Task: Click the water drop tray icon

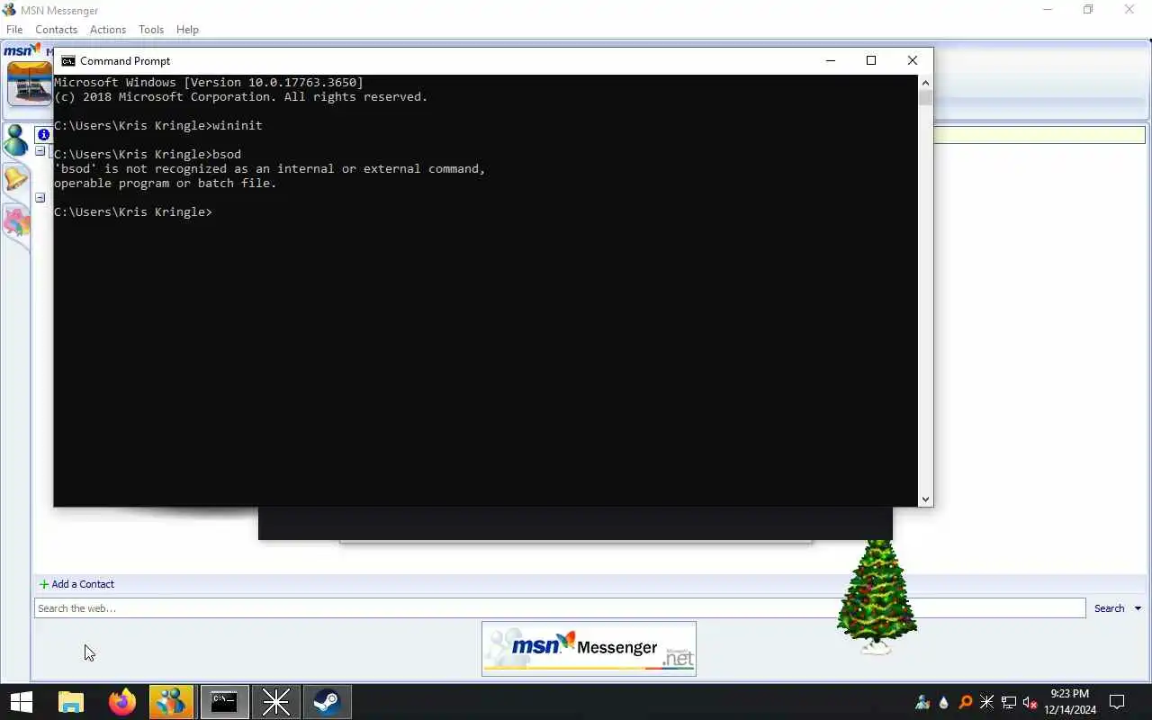Action: click(x=944, y=702)
